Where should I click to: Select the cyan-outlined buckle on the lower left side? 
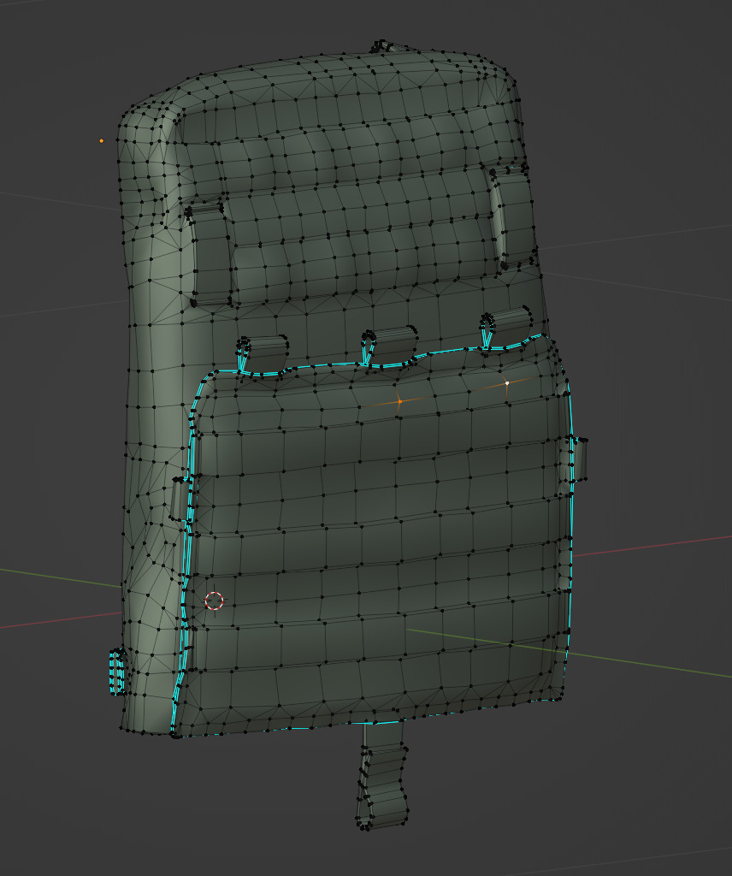tap(117, 672)
